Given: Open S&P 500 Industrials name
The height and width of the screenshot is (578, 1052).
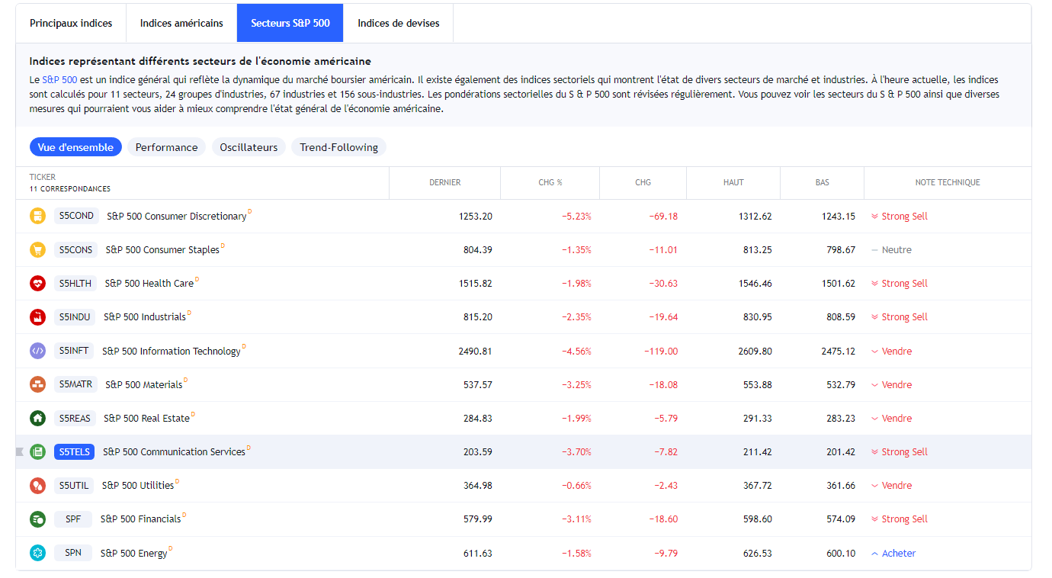Looking at the screenshot, I should pyautogui.click(x=145, y=317).
